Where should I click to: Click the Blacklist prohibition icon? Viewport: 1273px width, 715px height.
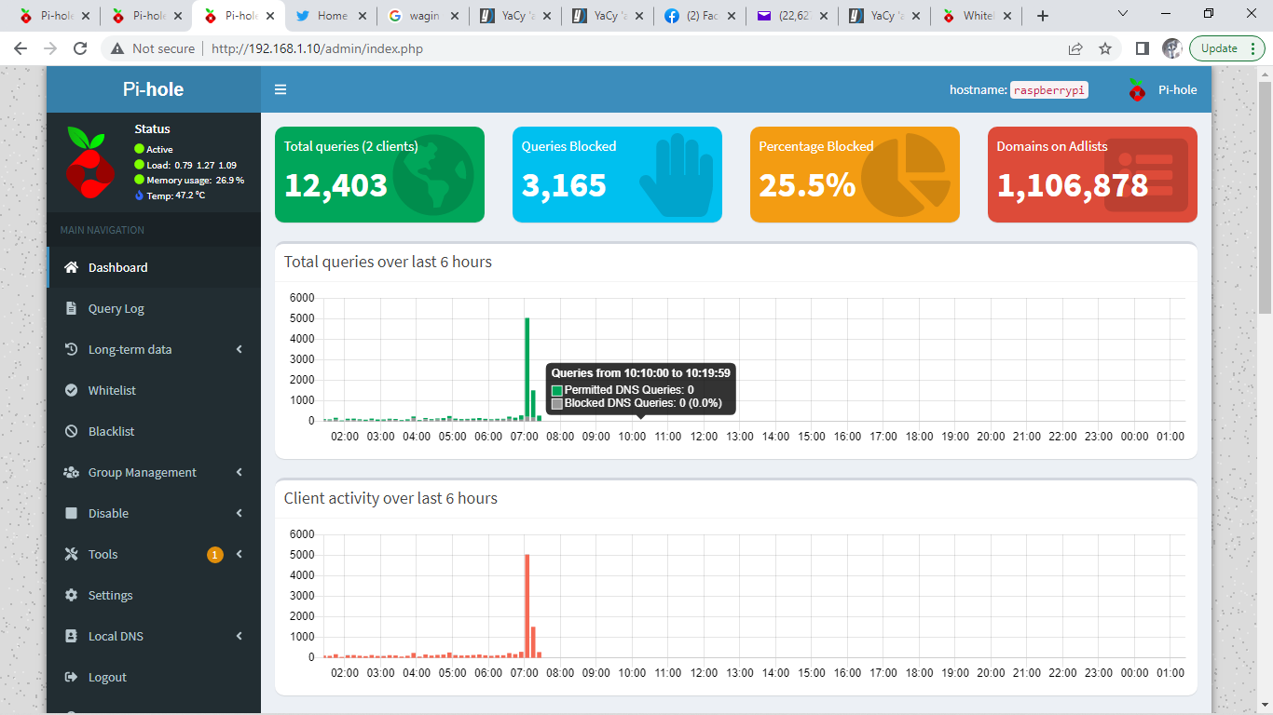[x=70, y=431]
